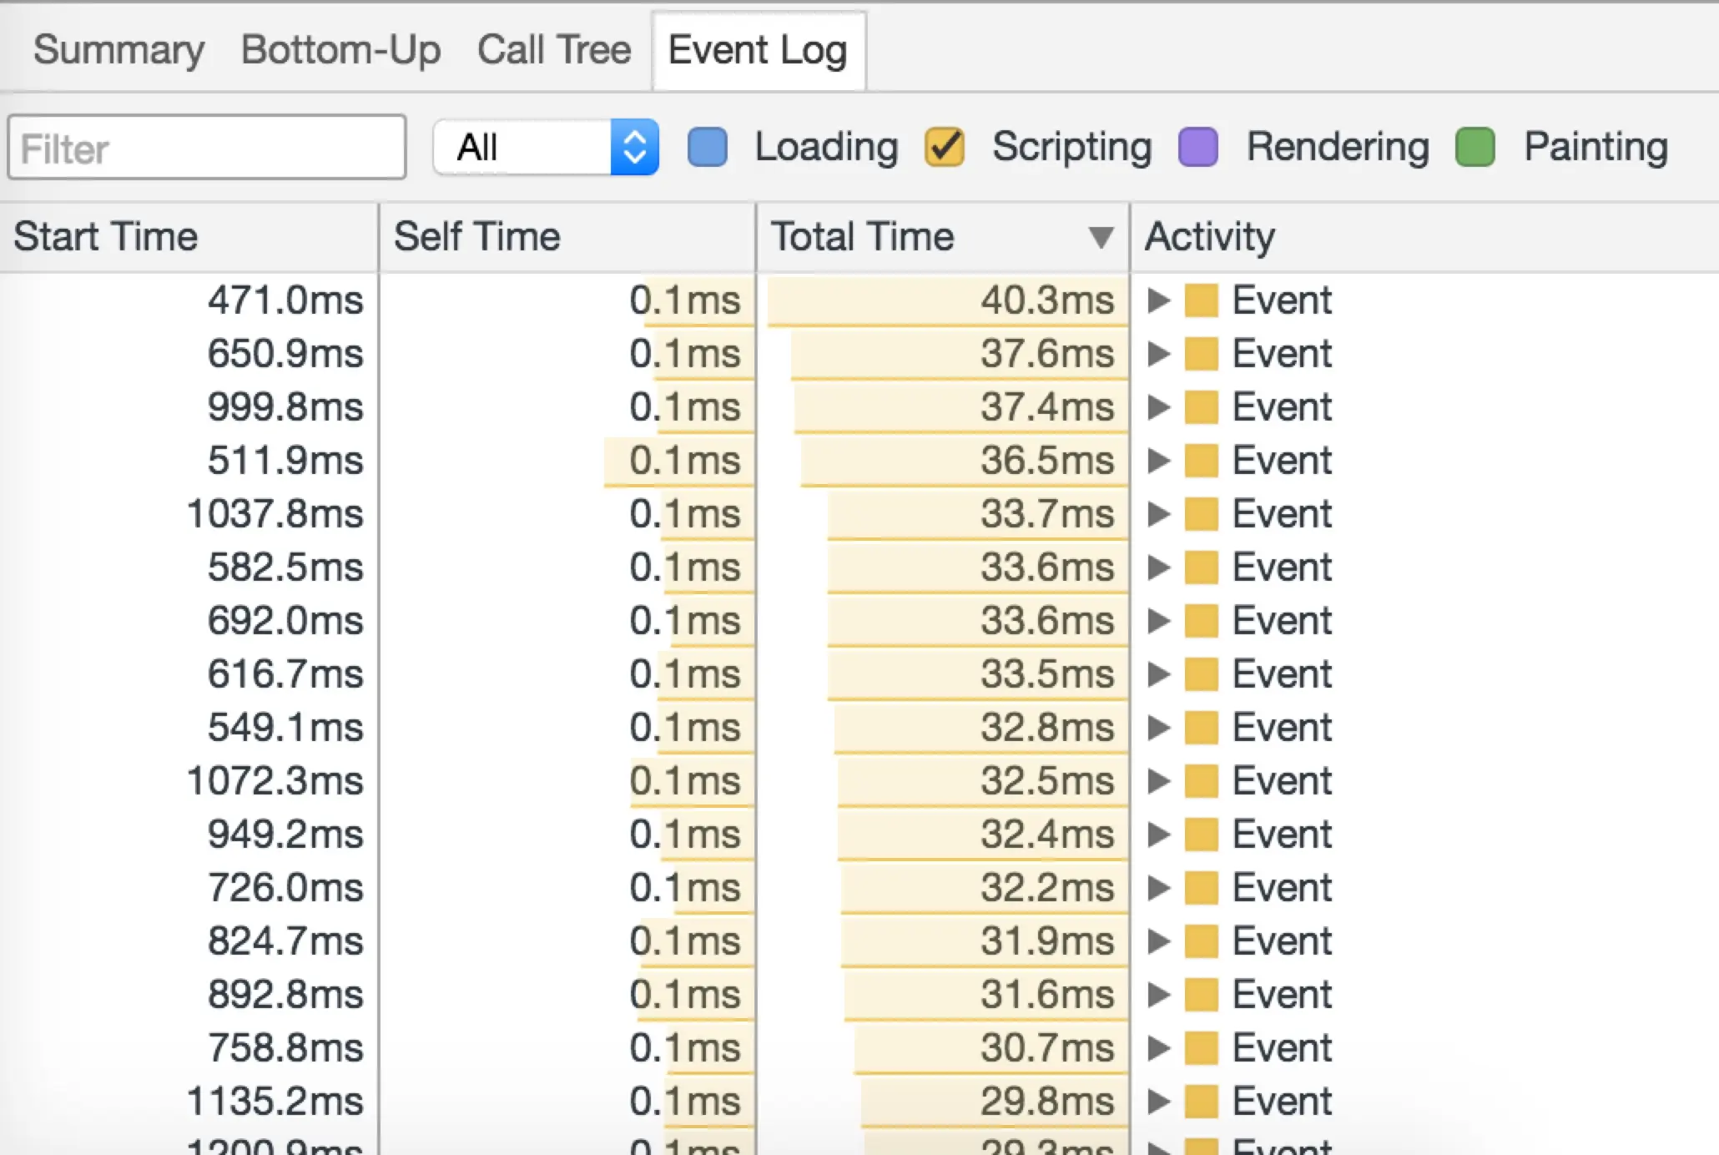Expand the 33.6ms Event at 582.5ms
The height and width of the screenshot is (1155, 1719).
(x=1157, y=567)
